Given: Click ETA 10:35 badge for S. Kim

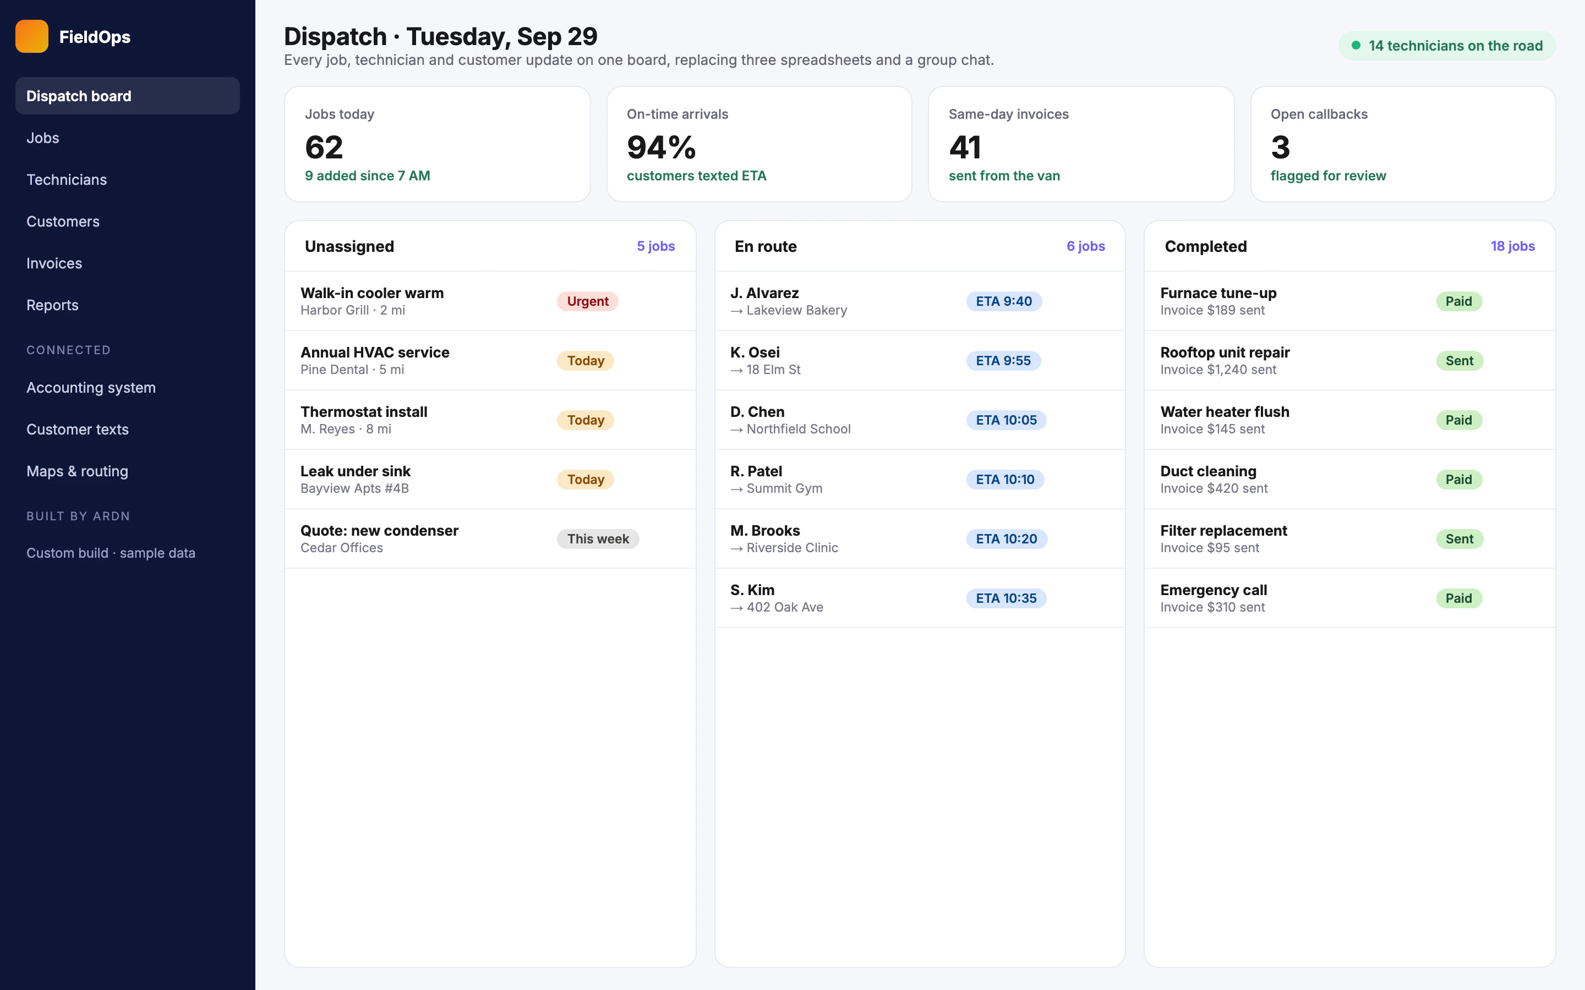Looking at the screenshot, I should [x=1007, y=598].
